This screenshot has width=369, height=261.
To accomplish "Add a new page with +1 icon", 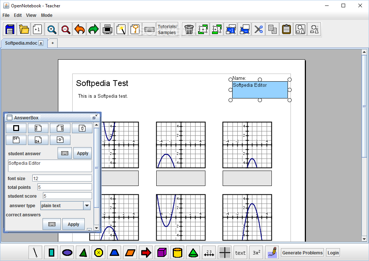I will tap(38, 29).
